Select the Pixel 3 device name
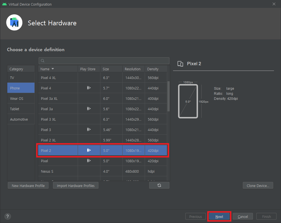Image resolution: width=281 pixels, height=223 pixels. coord(46,130)
